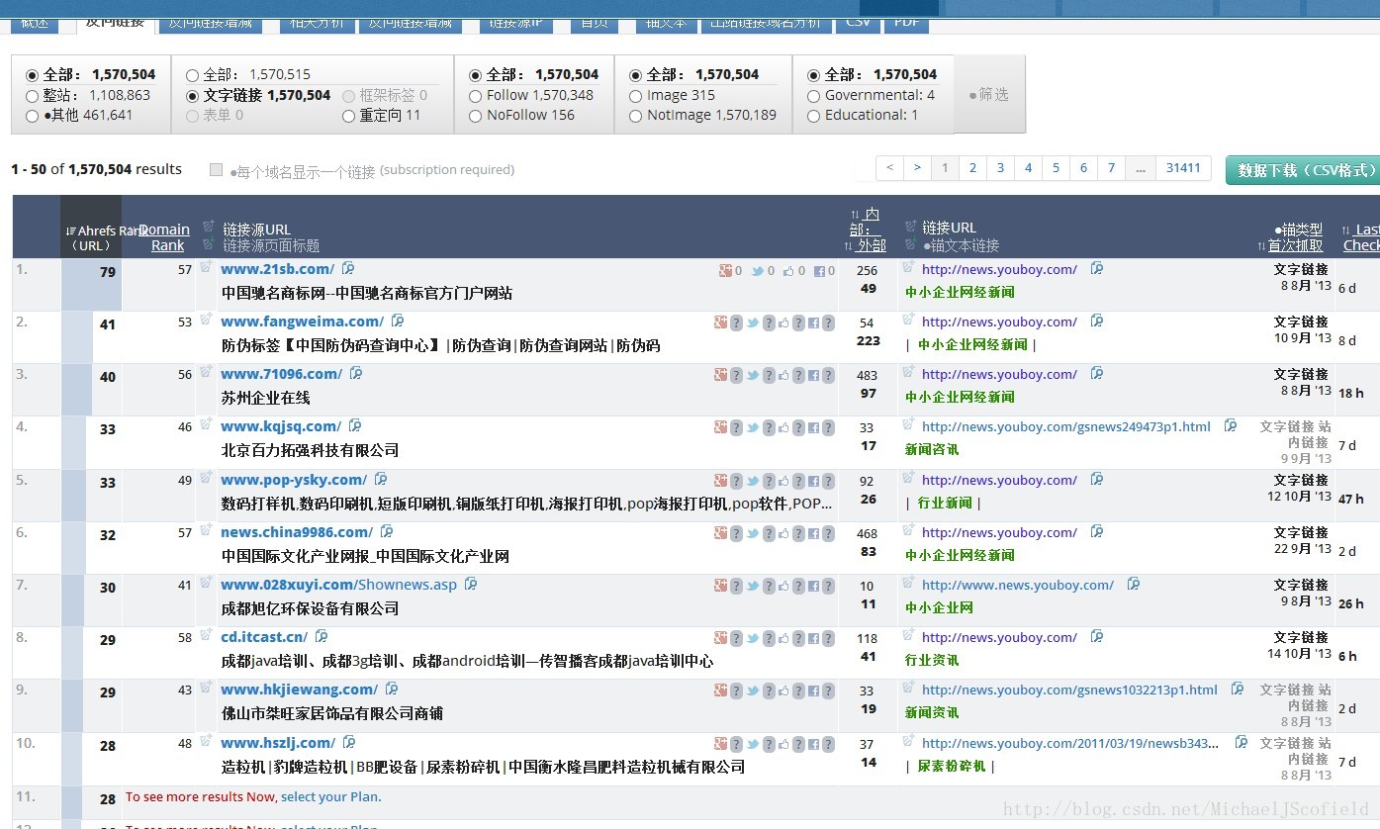Open the www.pop-ysky.com/ source link
The image size is (1380, 829).
[293, 480]
